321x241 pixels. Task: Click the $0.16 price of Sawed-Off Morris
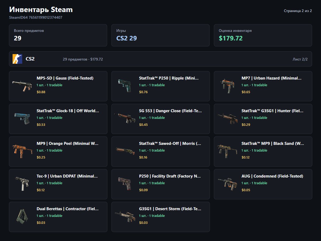(x=143, y=157)
